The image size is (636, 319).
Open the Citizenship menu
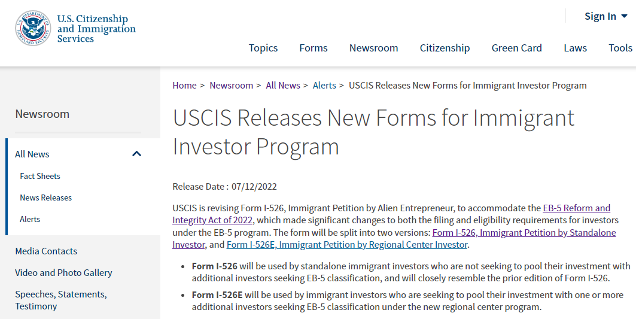point(445,48)
